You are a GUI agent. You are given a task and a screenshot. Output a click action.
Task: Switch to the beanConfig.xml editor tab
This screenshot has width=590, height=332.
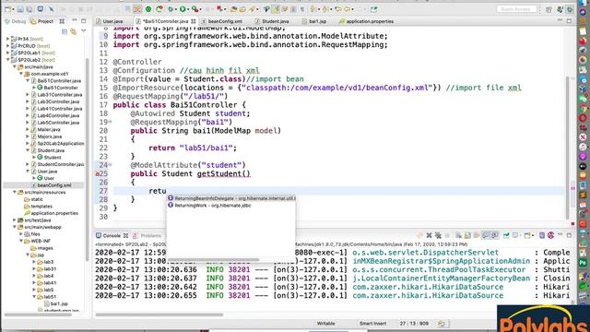[225, 21]
